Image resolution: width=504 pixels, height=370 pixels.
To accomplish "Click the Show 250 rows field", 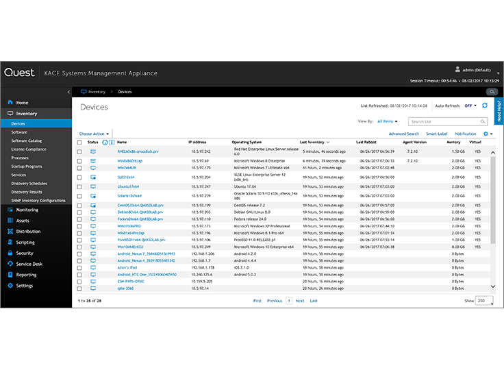I will pos(483,301).
